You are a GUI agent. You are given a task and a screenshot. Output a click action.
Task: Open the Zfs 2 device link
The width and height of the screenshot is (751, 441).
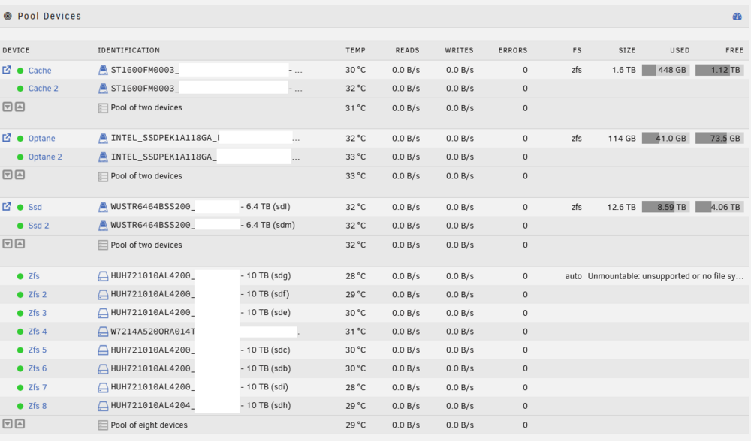point(38,294)
